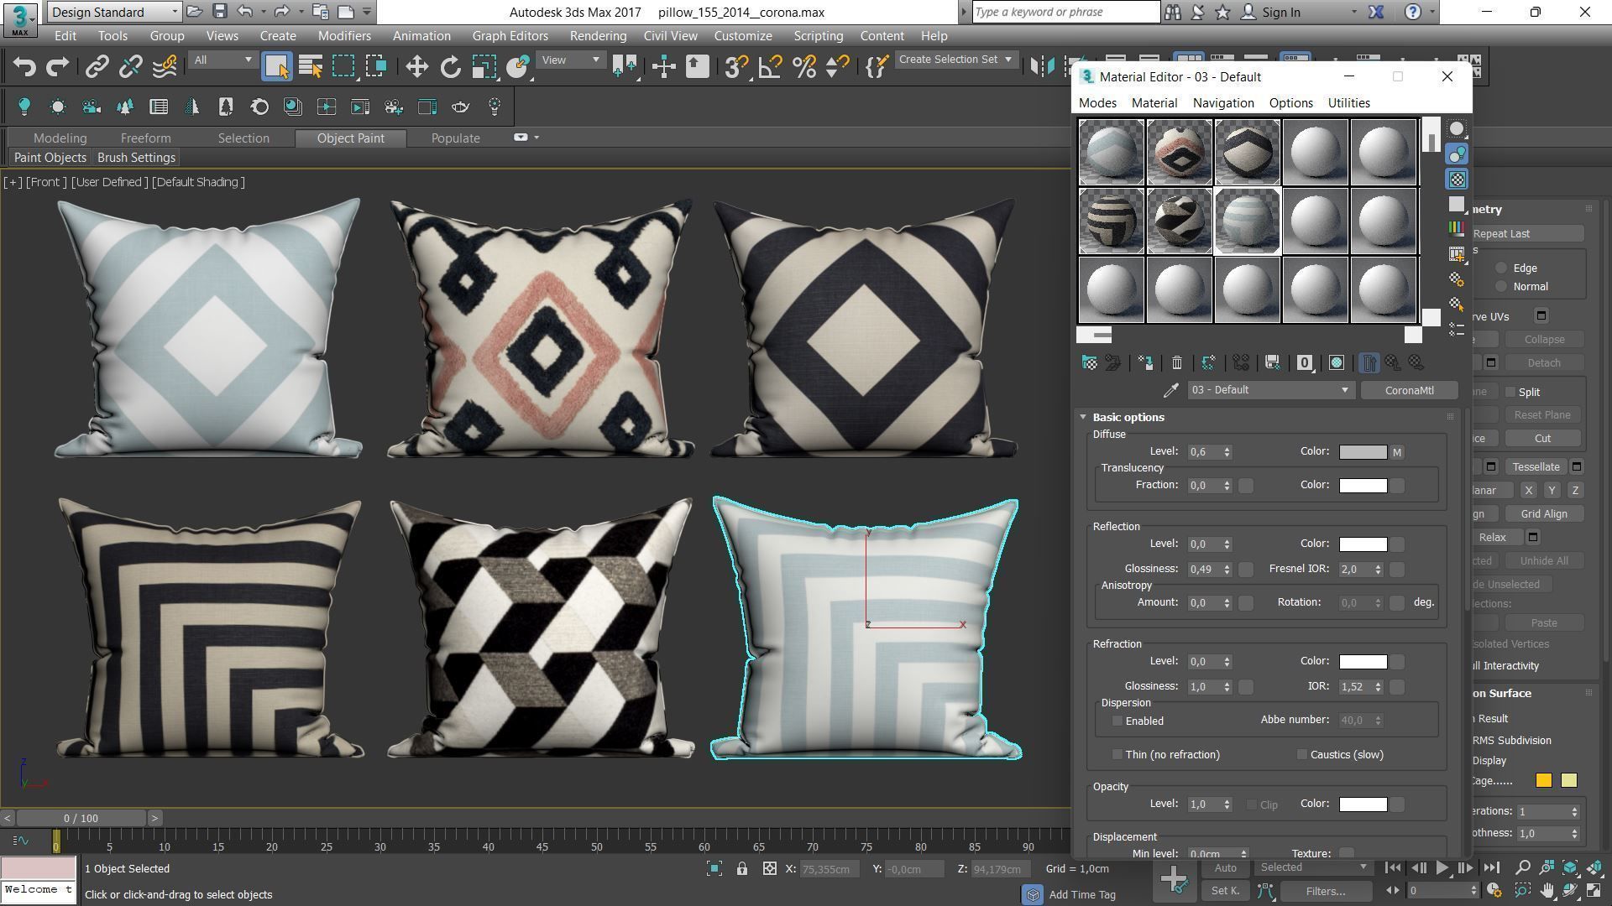
Task: Select the Normal radio button
Action: [x=1501, y=286]
